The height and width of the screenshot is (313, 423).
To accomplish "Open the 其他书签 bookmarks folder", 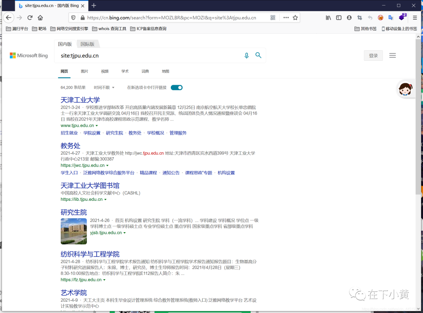I will coord(365,29).
